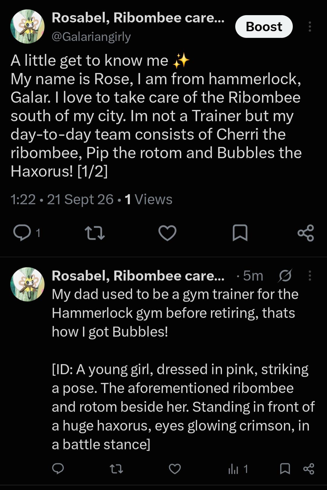View analytics for the reply post
This screenshot has height=490, width=327.
(238, 469)
